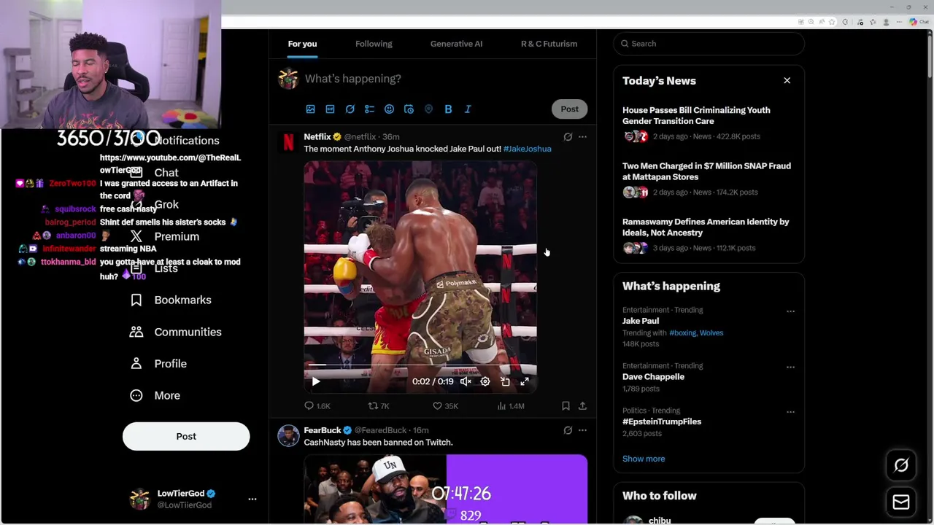Seek along the Netflix video progress bar
The width and height of the screenshot is (934, 525).
point(420,365)
